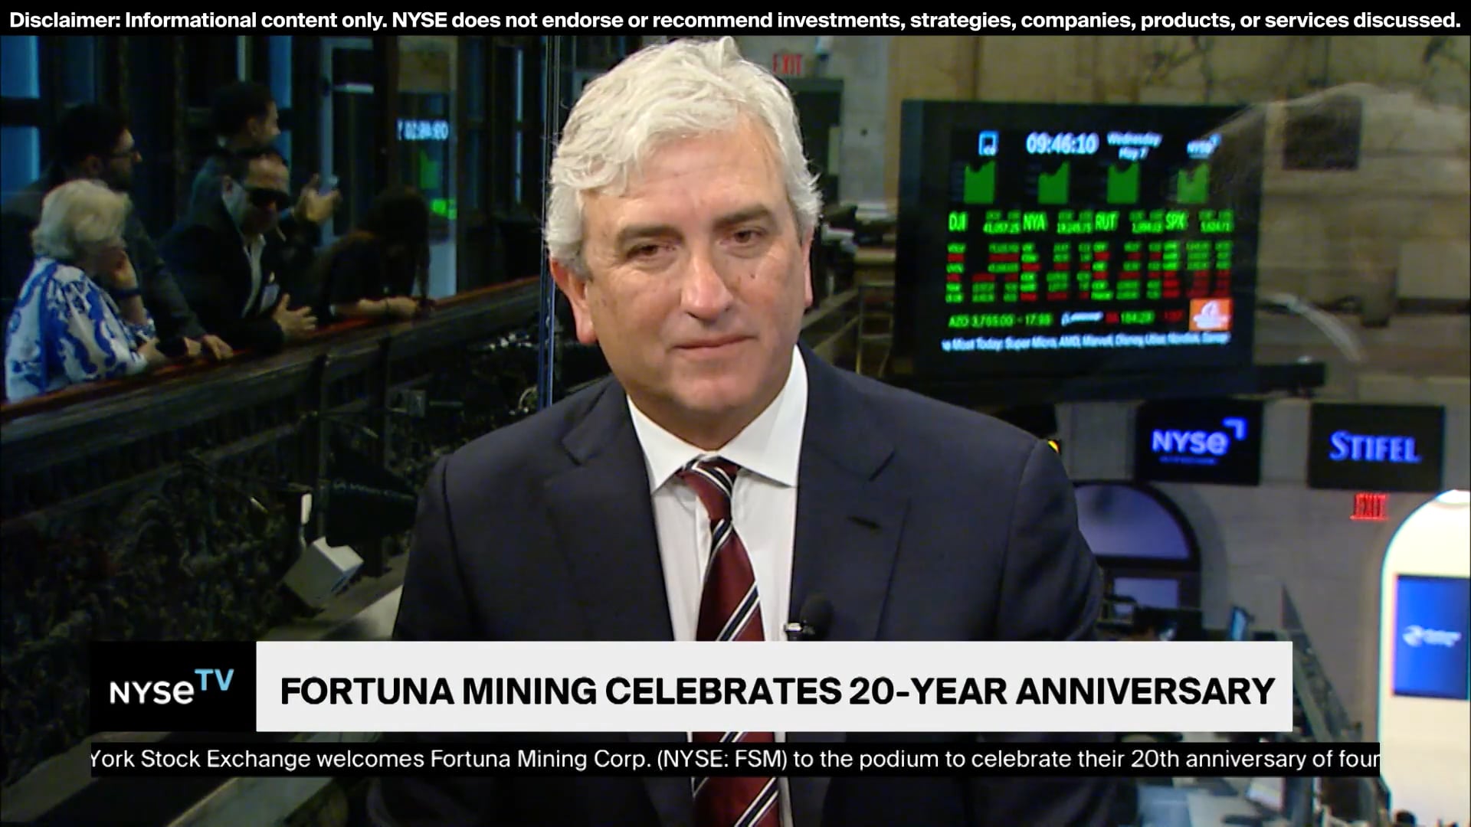Select the RUT index chart graphic

click(x=1122, y=182)
